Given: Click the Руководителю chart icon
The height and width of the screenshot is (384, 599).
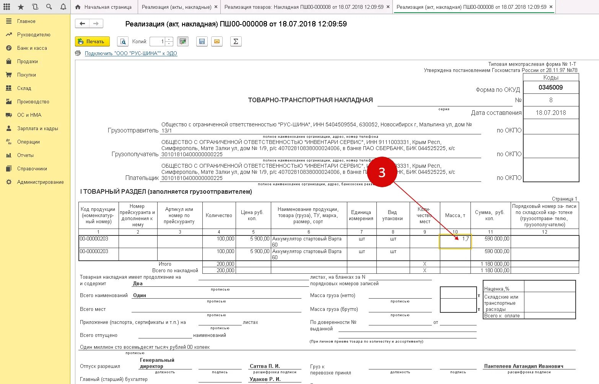Looking at the screenshot, I should [x=9, y=35].
